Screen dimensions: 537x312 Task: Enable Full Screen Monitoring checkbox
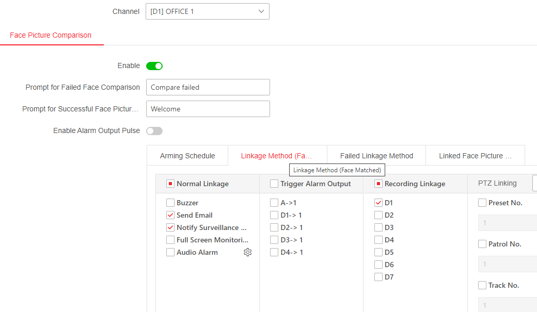pyautogui.click(x=170, y=240)
